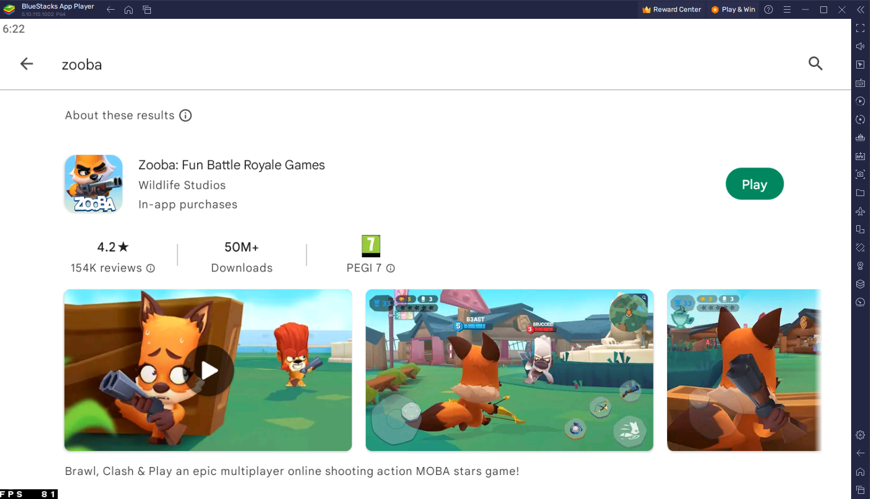Take a screenshot with the camera icon
Image resolution: width=870 pixels, height=499 pixels.
[x=860, y=174]
